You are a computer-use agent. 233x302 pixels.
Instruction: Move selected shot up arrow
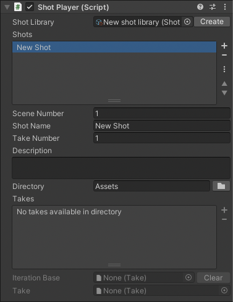coord(224,84)
